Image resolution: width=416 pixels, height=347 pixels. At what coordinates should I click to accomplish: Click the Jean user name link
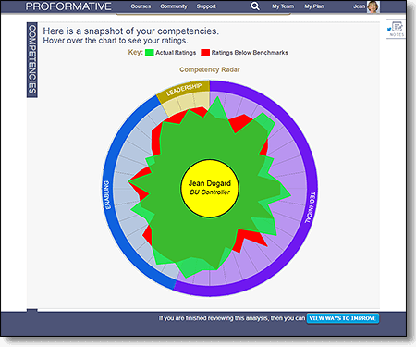pos(359,6)
